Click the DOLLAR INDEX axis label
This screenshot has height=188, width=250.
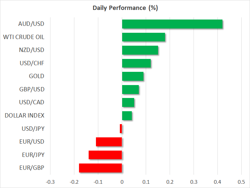(x=25, y=116)
